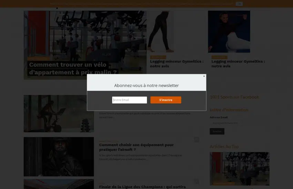
Task: Open the silhouette on exercise bike thumbnail
Action: [x=59, y=114]
